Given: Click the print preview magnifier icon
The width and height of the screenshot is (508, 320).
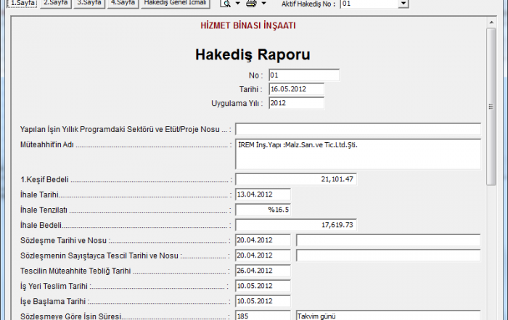Looking at the screenshot, I should tap(226, 4).
